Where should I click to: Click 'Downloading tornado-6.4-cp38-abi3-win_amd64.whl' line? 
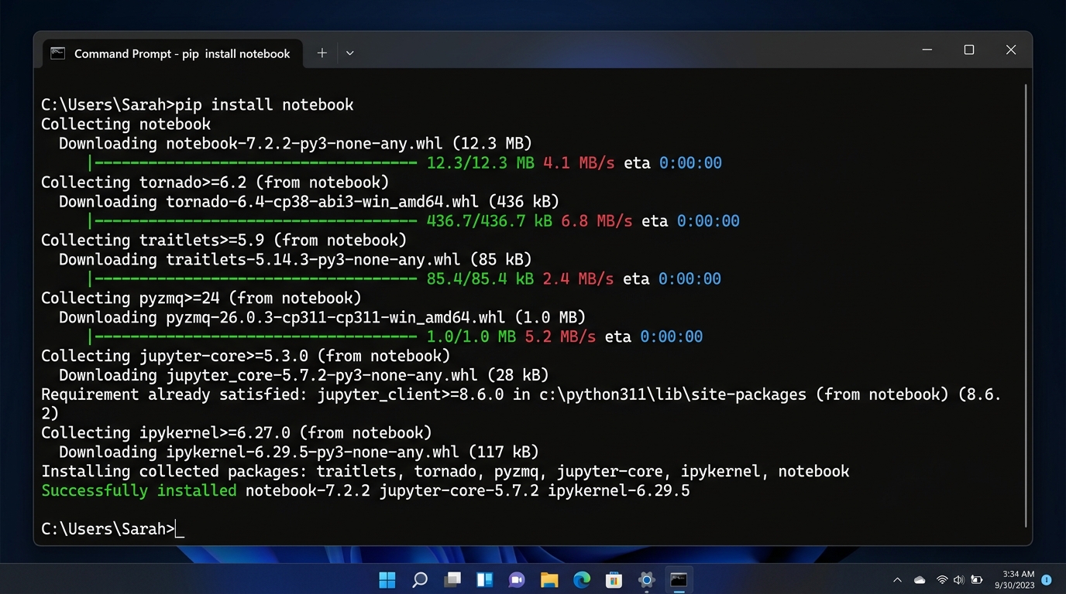click(309, 202)
